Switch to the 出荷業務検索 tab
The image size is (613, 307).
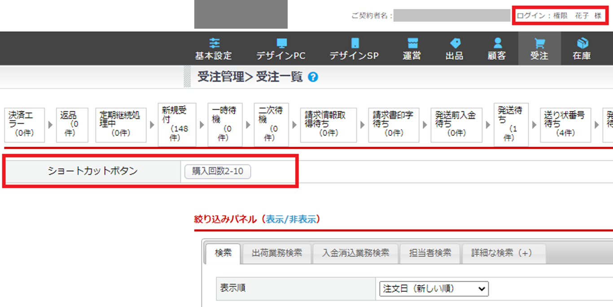[277, 253]
